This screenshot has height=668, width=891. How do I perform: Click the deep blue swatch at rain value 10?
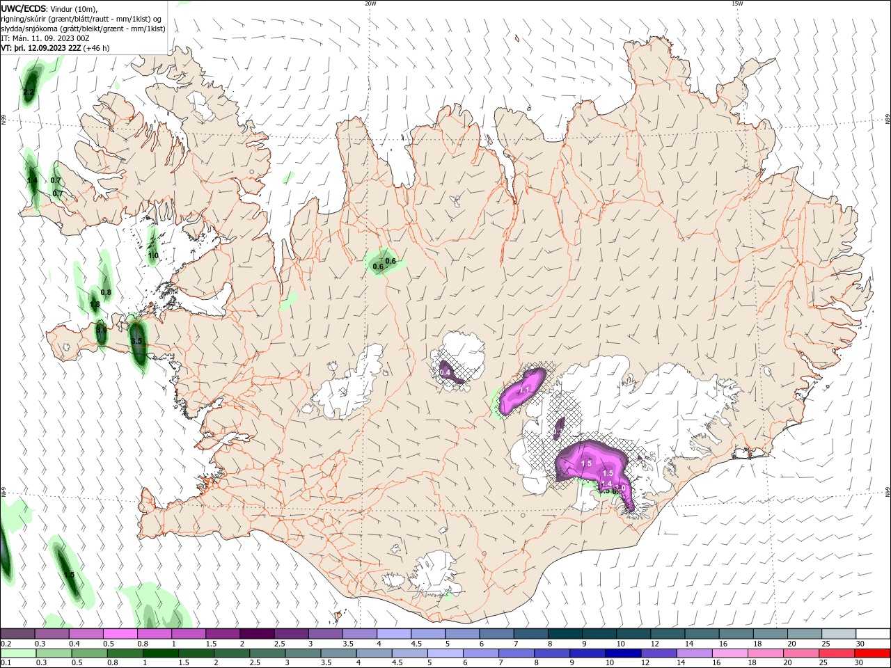[x=622, y=653]
